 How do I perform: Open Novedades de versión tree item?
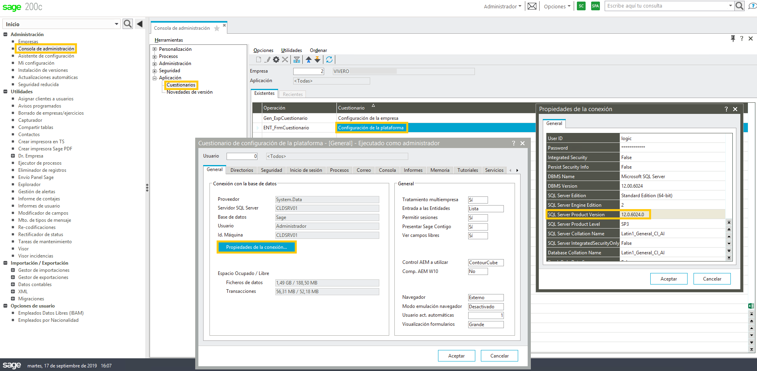189,92
